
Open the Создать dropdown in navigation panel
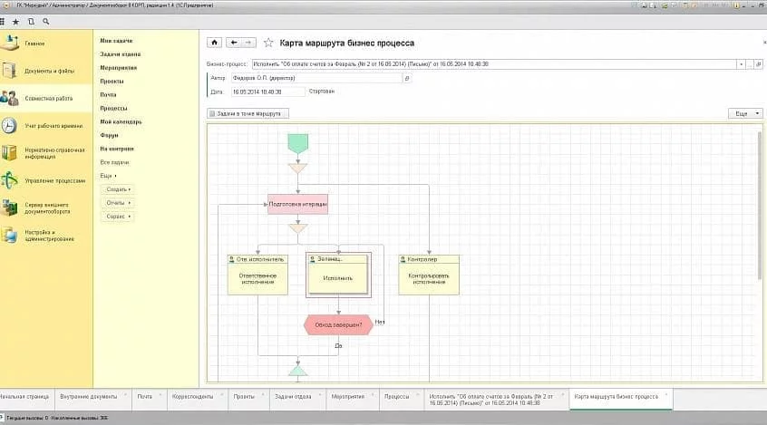click(x=118, y=189)
